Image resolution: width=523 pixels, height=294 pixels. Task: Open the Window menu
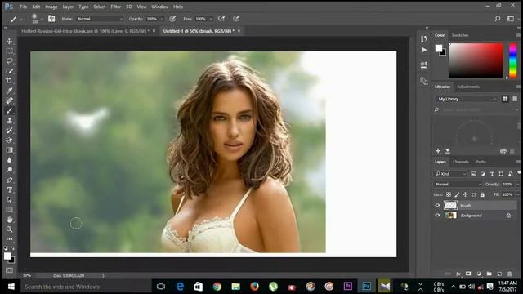pos(160,7)
